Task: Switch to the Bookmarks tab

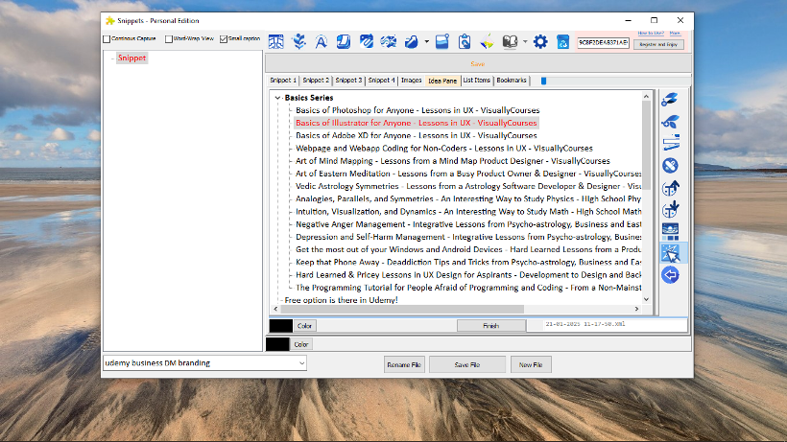Action: [512, 81]
